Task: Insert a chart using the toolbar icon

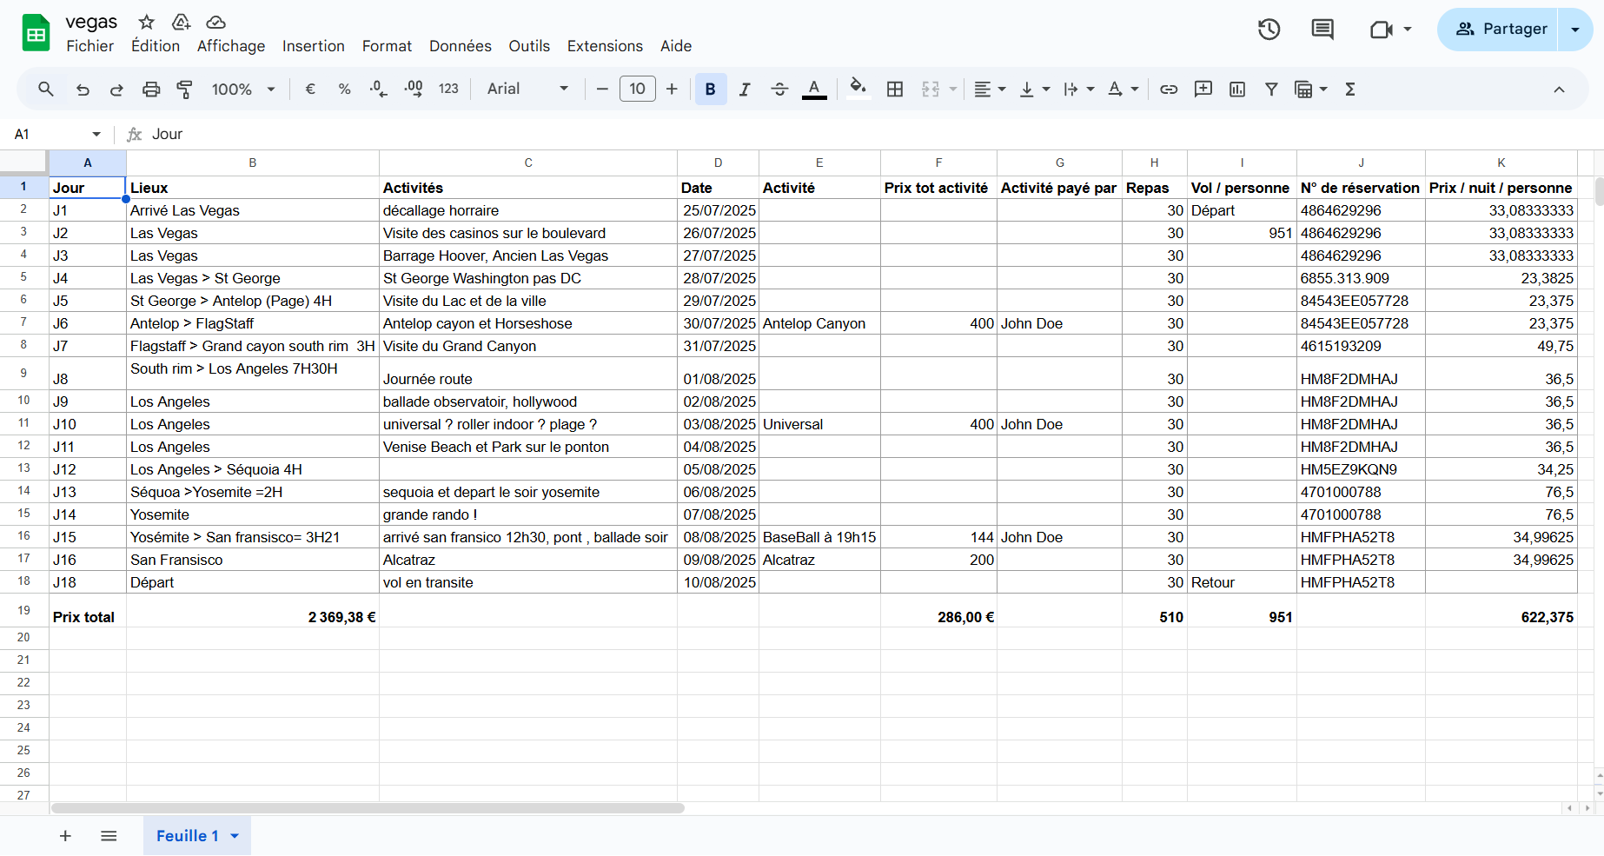Action: (x=1237, y=89)
